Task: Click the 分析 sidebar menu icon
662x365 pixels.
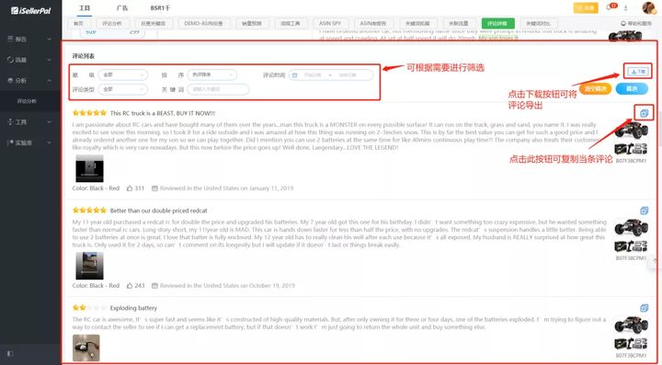Action: pos(10,80)
